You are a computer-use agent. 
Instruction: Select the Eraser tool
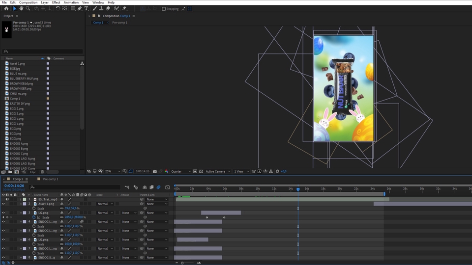108,8
